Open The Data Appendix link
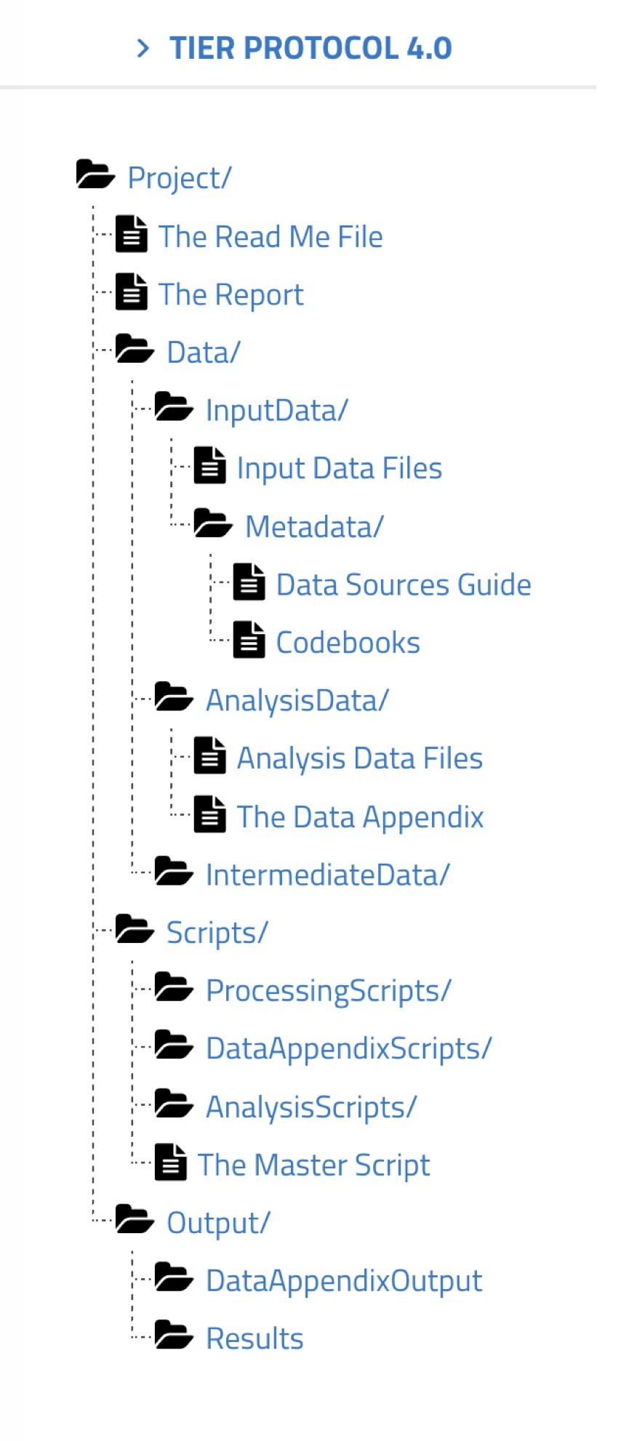 (361, 817)
